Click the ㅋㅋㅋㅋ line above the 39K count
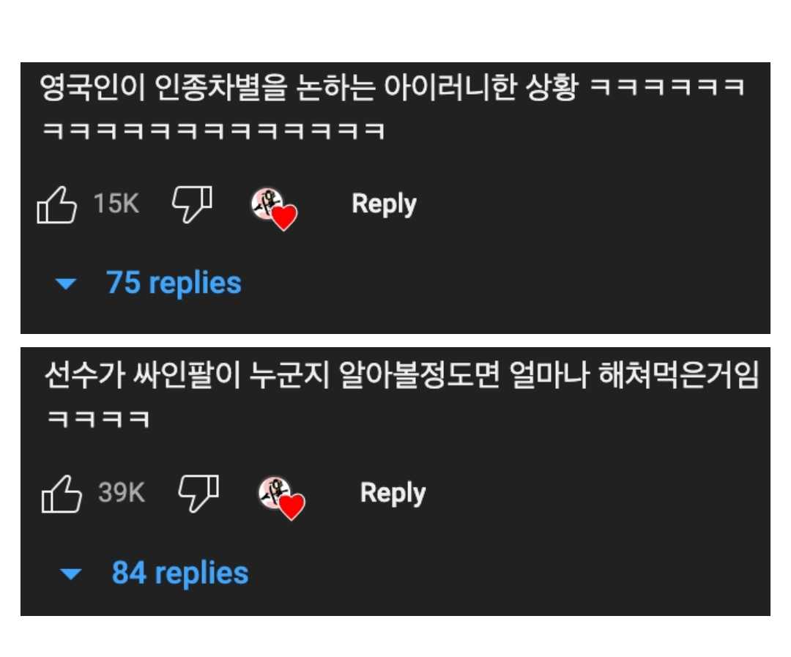The height and width of the screenshot is (657, 791). pos(98,420)
